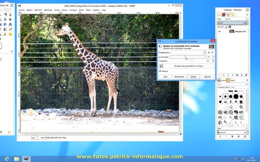
Task: Open layers dock tab configuration menu
Action: coord(247,15)
